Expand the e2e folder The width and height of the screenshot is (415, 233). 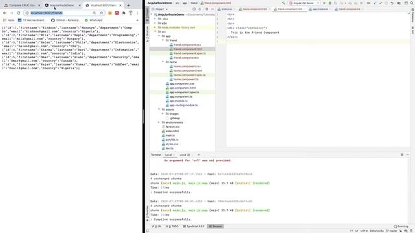(155, 23)
